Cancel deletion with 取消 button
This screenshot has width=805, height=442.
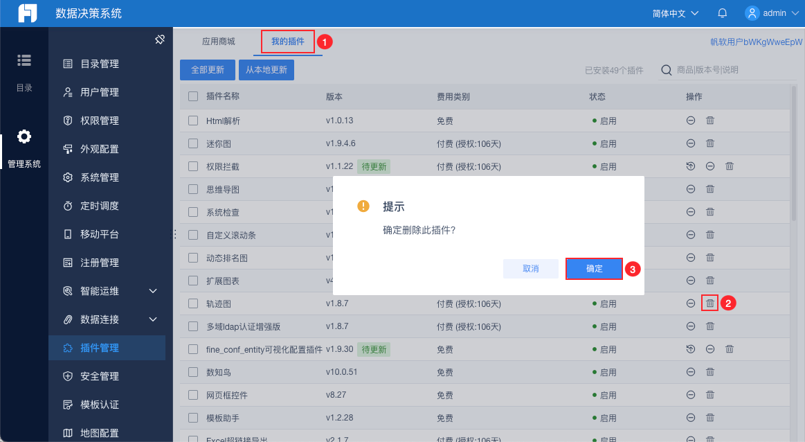pyautogui.click(x=531, y=269)
